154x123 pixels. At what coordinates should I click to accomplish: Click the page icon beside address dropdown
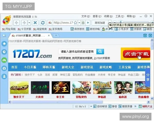coord(83,23)
